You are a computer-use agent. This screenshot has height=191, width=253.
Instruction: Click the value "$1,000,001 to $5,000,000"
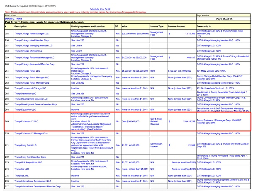pyautogui.click(x=134, y=57)
